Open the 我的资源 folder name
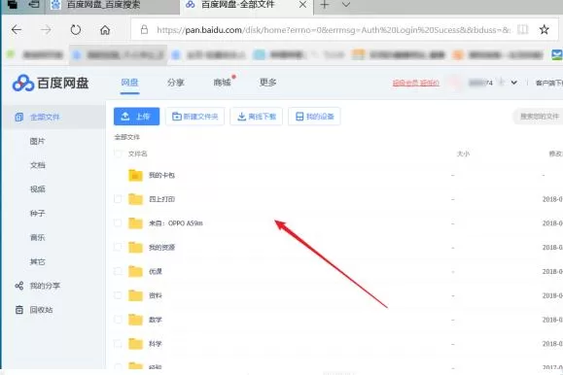 (x=161, y=248)
